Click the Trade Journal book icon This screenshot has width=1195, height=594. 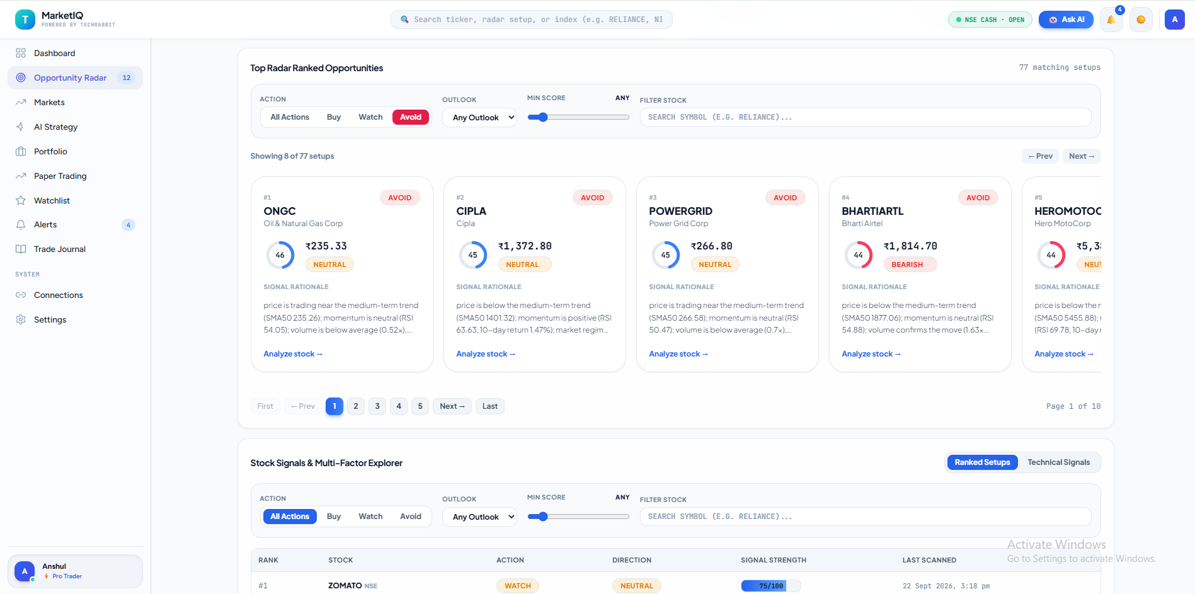(x=21, y=249)
